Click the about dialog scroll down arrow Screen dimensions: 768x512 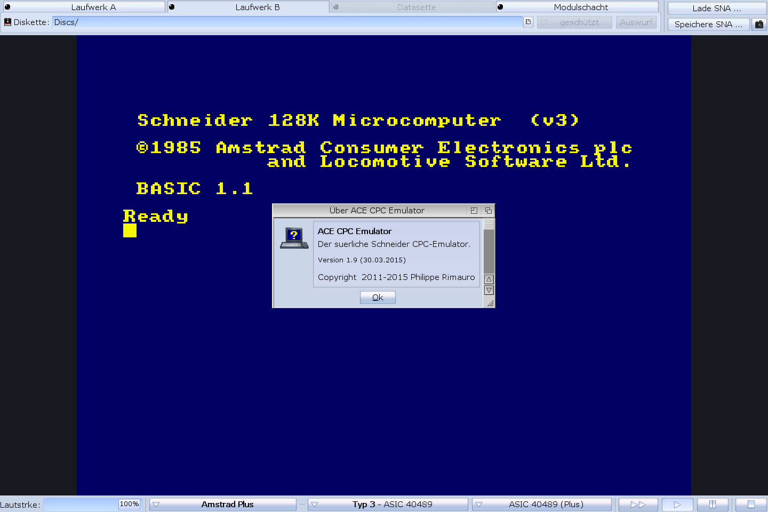489,290
